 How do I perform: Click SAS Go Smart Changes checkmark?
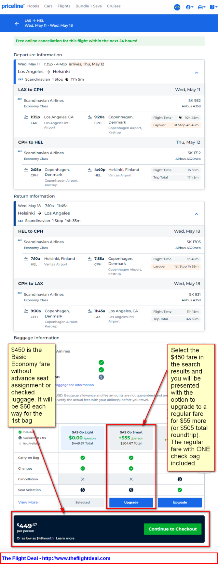pos(131,468)
